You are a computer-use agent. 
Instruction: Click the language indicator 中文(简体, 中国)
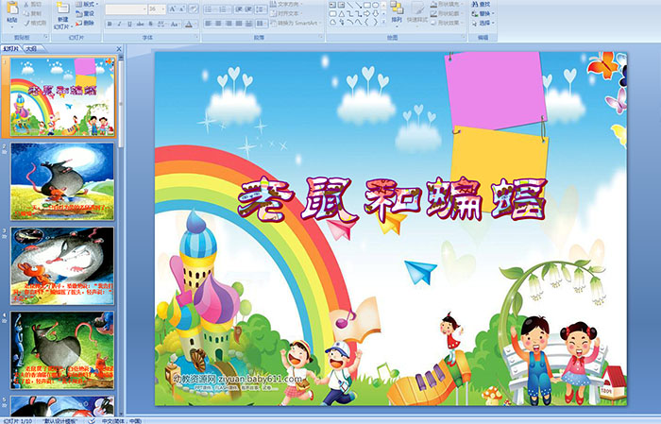pos(122,420)
